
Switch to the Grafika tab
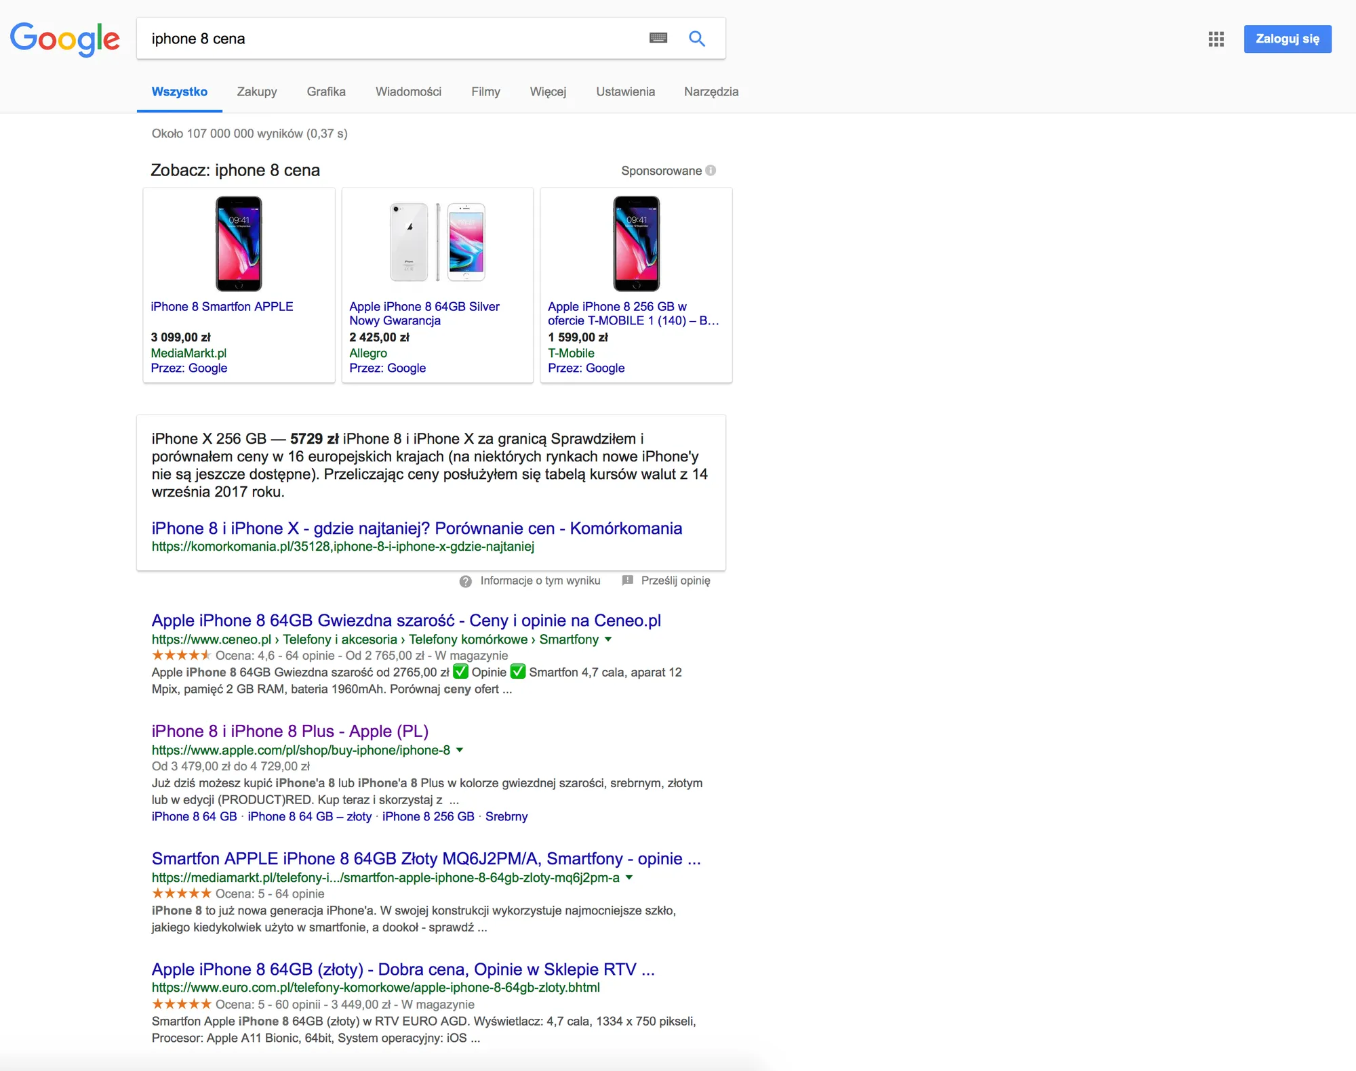tap(326, 91)
